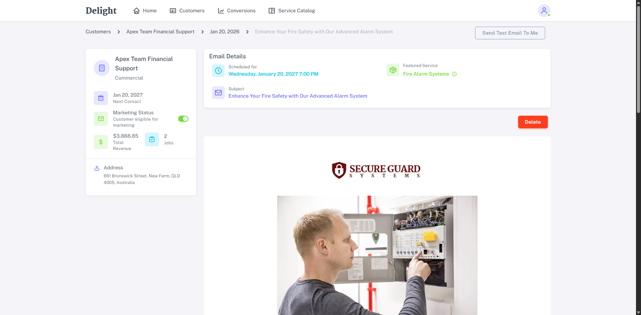This screenshot has height=315, width=641.
Task: Click the chevron after Jan 20, 2026 breadcrumb
Action: coord(247,32)
